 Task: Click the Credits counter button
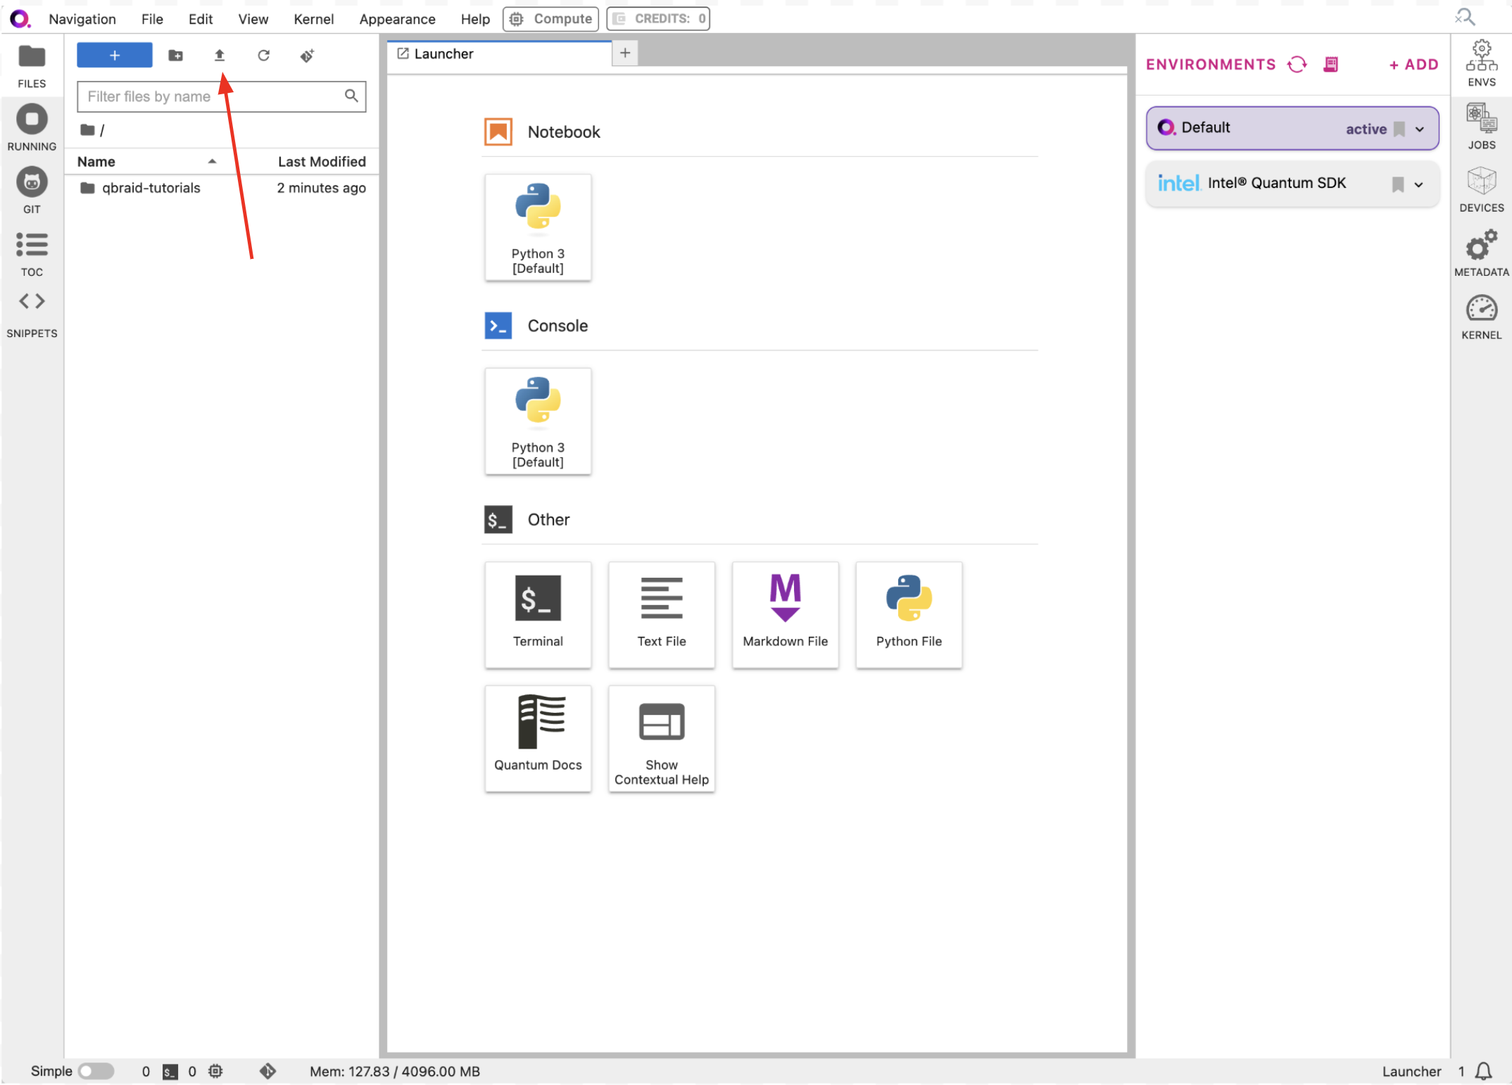658,19
